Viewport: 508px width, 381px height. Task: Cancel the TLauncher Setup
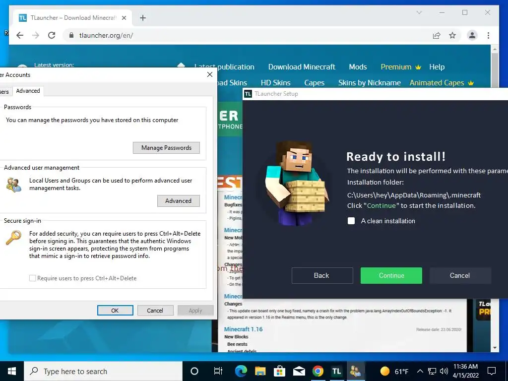pyautogui.click(x=460, y=275)
